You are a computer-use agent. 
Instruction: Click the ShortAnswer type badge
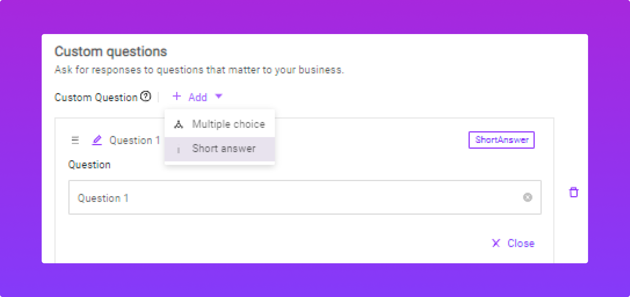[501, 140]
